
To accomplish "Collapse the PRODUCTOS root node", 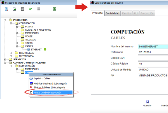I will [5, 20].
